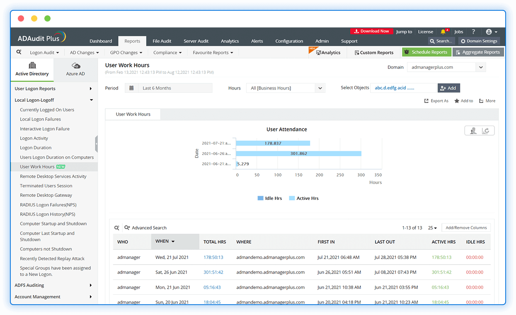
Task: Click the chart refresh view icon
Action: point(486,131)
